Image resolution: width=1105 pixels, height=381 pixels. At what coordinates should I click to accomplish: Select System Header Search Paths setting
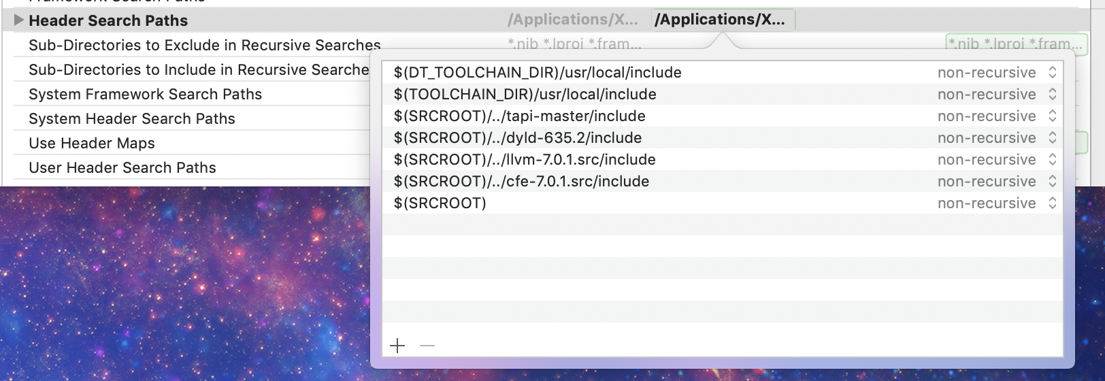pyautogui.click(x=132, y=118)
